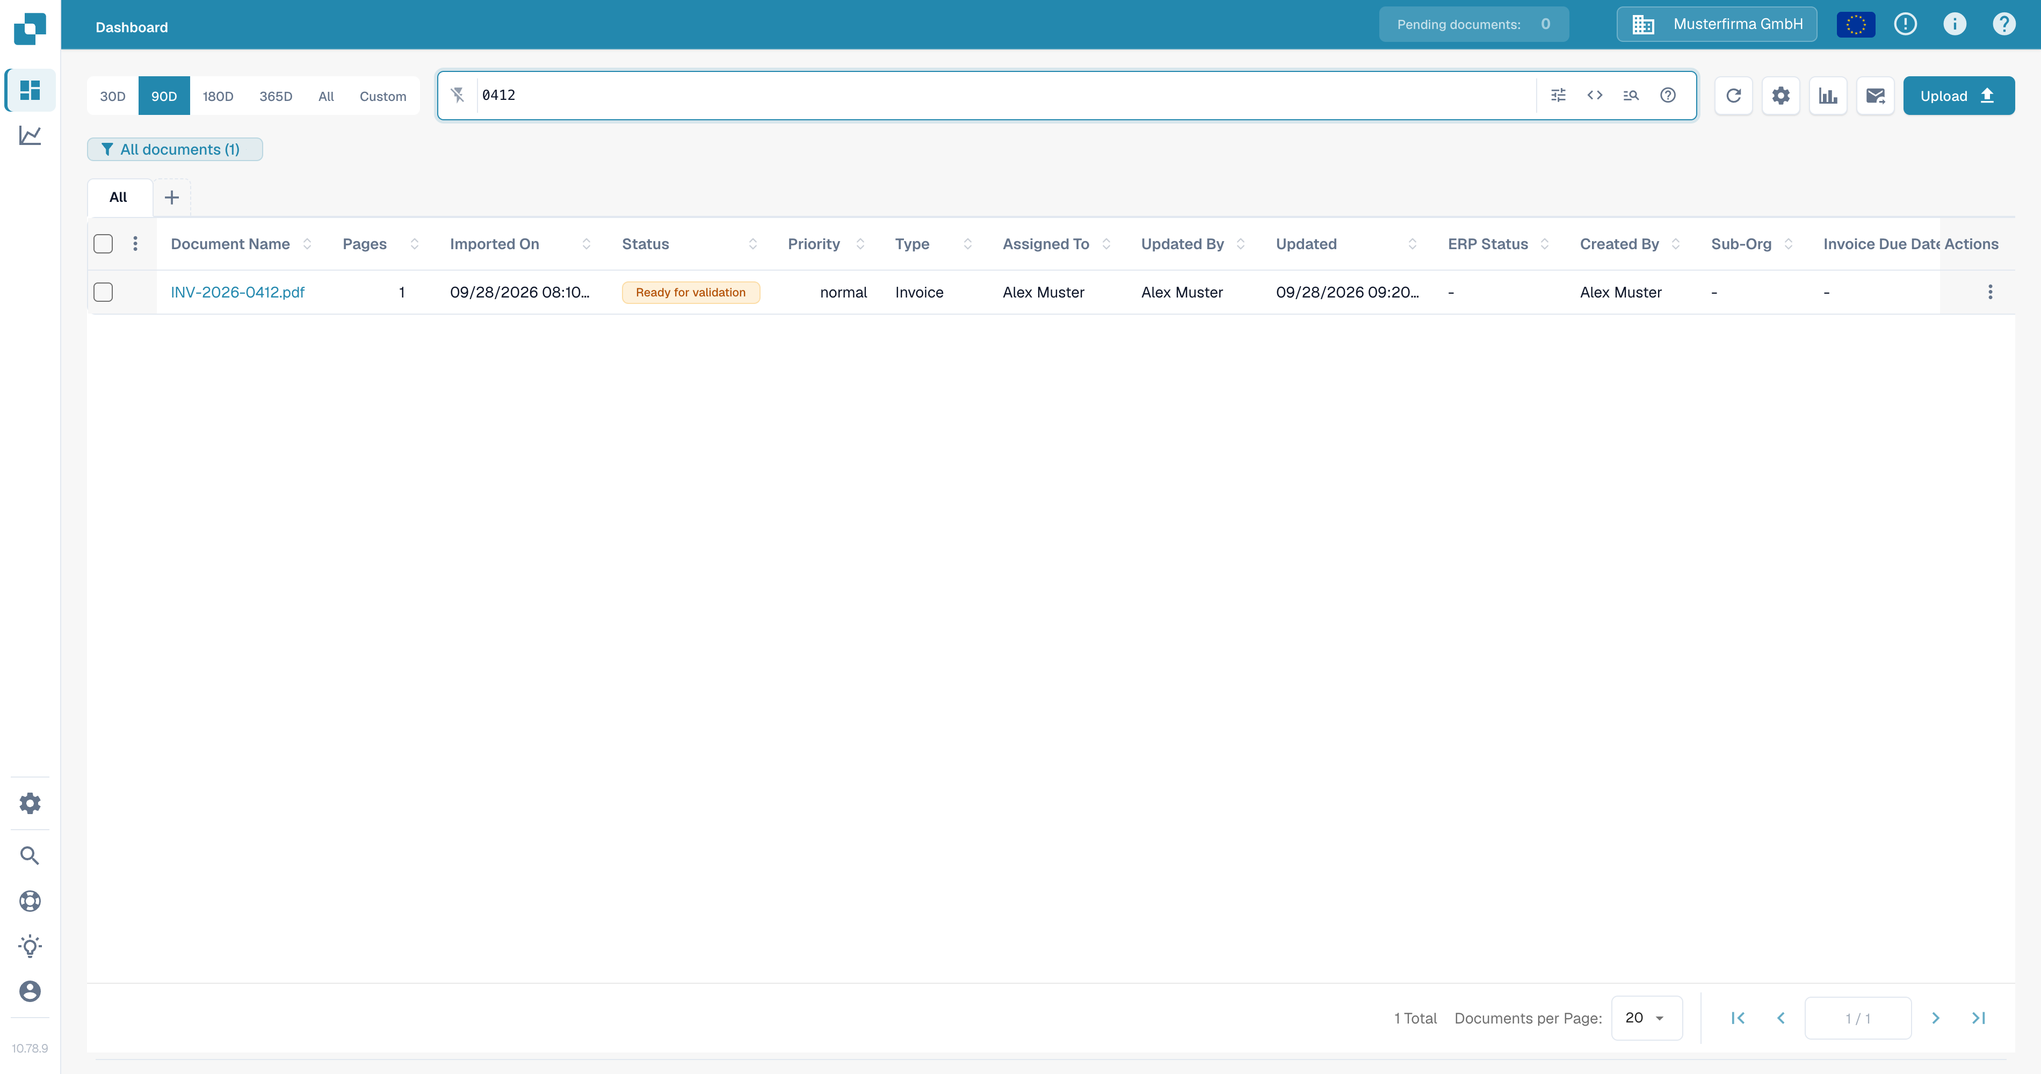This screenshot has height=1074, width=2041.
Task: Open the alerts exclamation icon in header
Action: [x=1906, y=25]
